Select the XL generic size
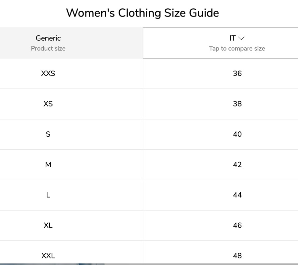 (48, 226)
